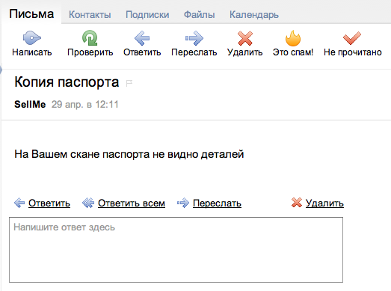Select the sender name SellMe

(x=30, y=104)
